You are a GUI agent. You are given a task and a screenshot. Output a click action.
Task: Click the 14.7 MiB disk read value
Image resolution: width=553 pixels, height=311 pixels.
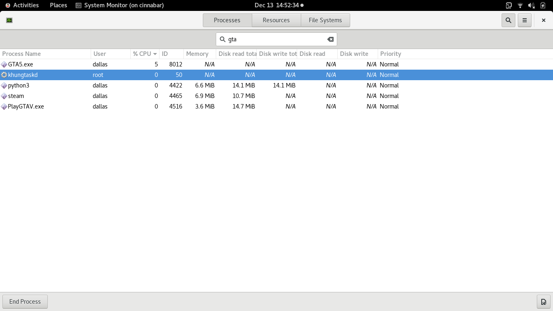(x=244, y=107)
